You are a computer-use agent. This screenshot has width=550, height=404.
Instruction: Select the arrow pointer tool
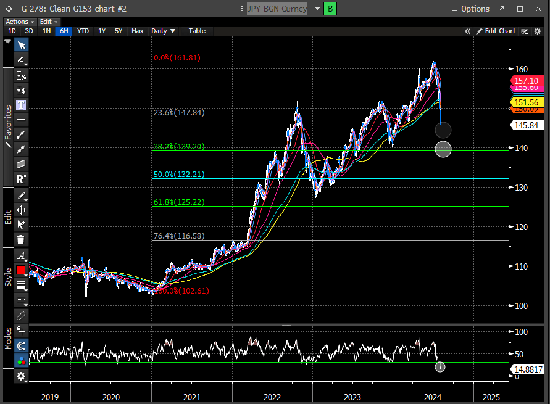click(21, 45)
